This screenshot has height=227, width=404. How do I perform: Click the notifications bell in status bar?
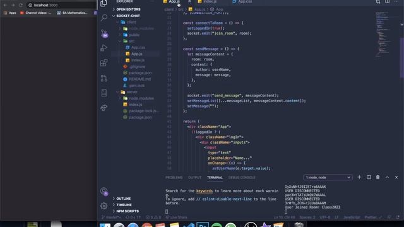(398, 217)
